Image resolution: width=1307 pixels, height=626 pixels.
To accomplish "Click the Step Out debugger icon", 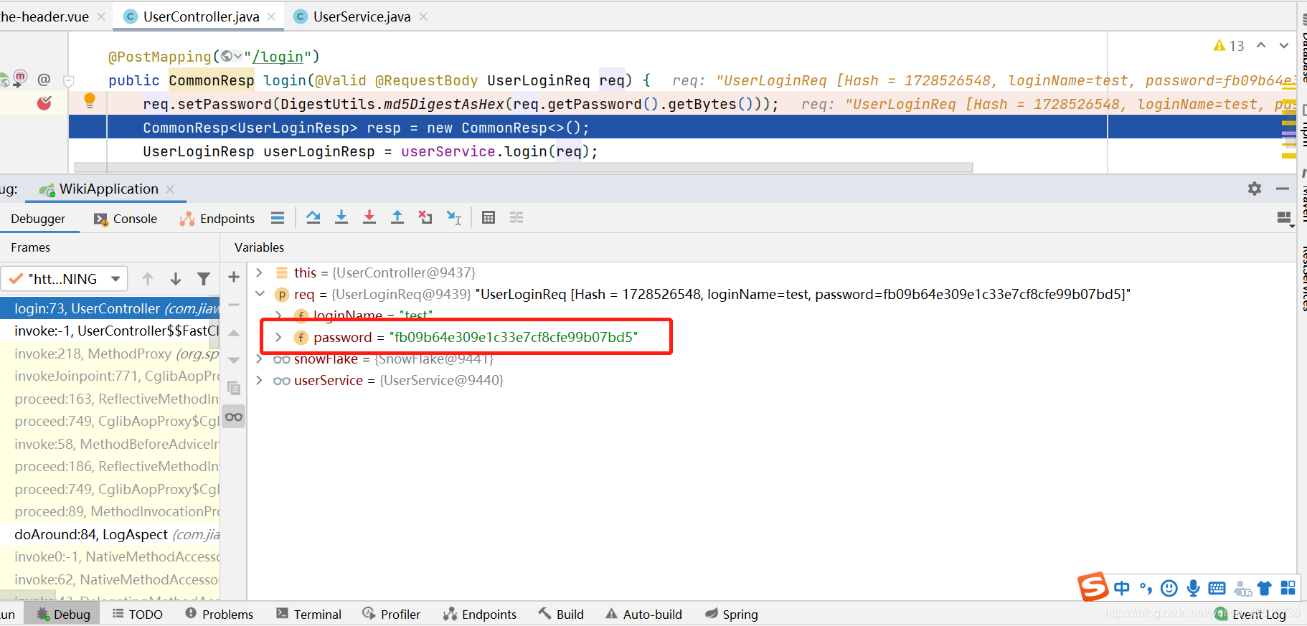I will click(397, 217).
